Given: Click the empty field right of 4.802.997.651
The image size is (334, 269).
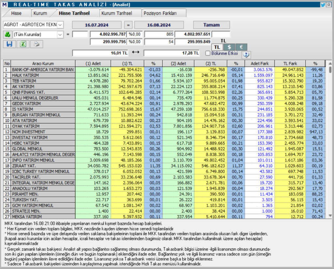Looking at the screenshot, I should 221,34.
